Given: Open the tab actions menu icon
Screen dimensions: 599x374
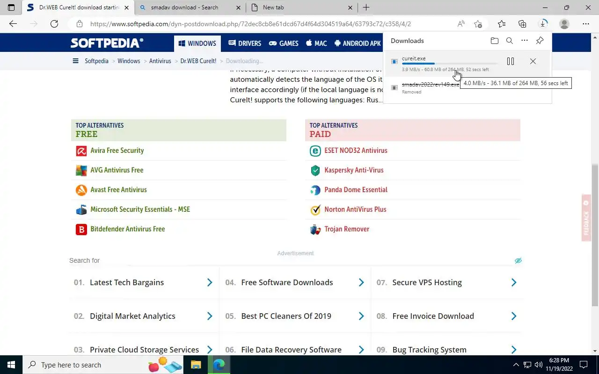Looking at the screenshot, I should click(11, 7).
